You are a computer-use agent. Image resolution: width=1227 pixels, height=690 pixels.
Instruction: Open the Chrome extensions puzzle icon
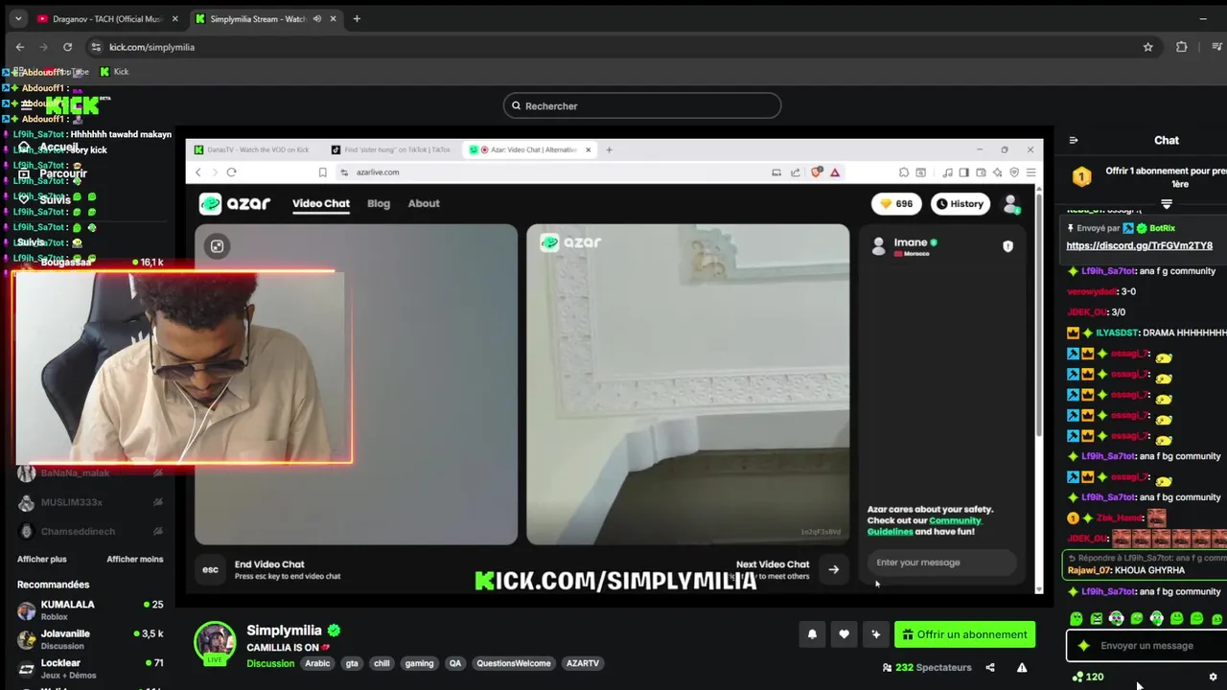(x=1181, y=47)
